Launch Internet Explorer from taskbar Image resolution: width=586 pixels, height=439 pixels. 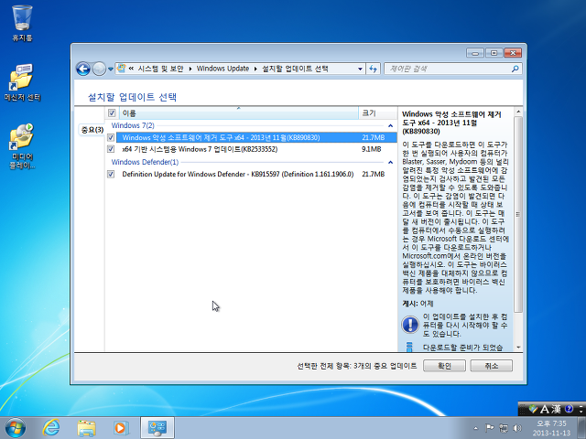(x=51, y=428)
